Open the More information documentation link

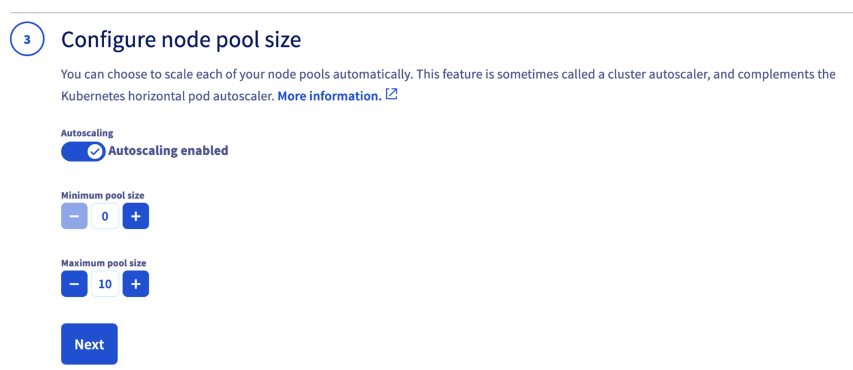[329, 96]
